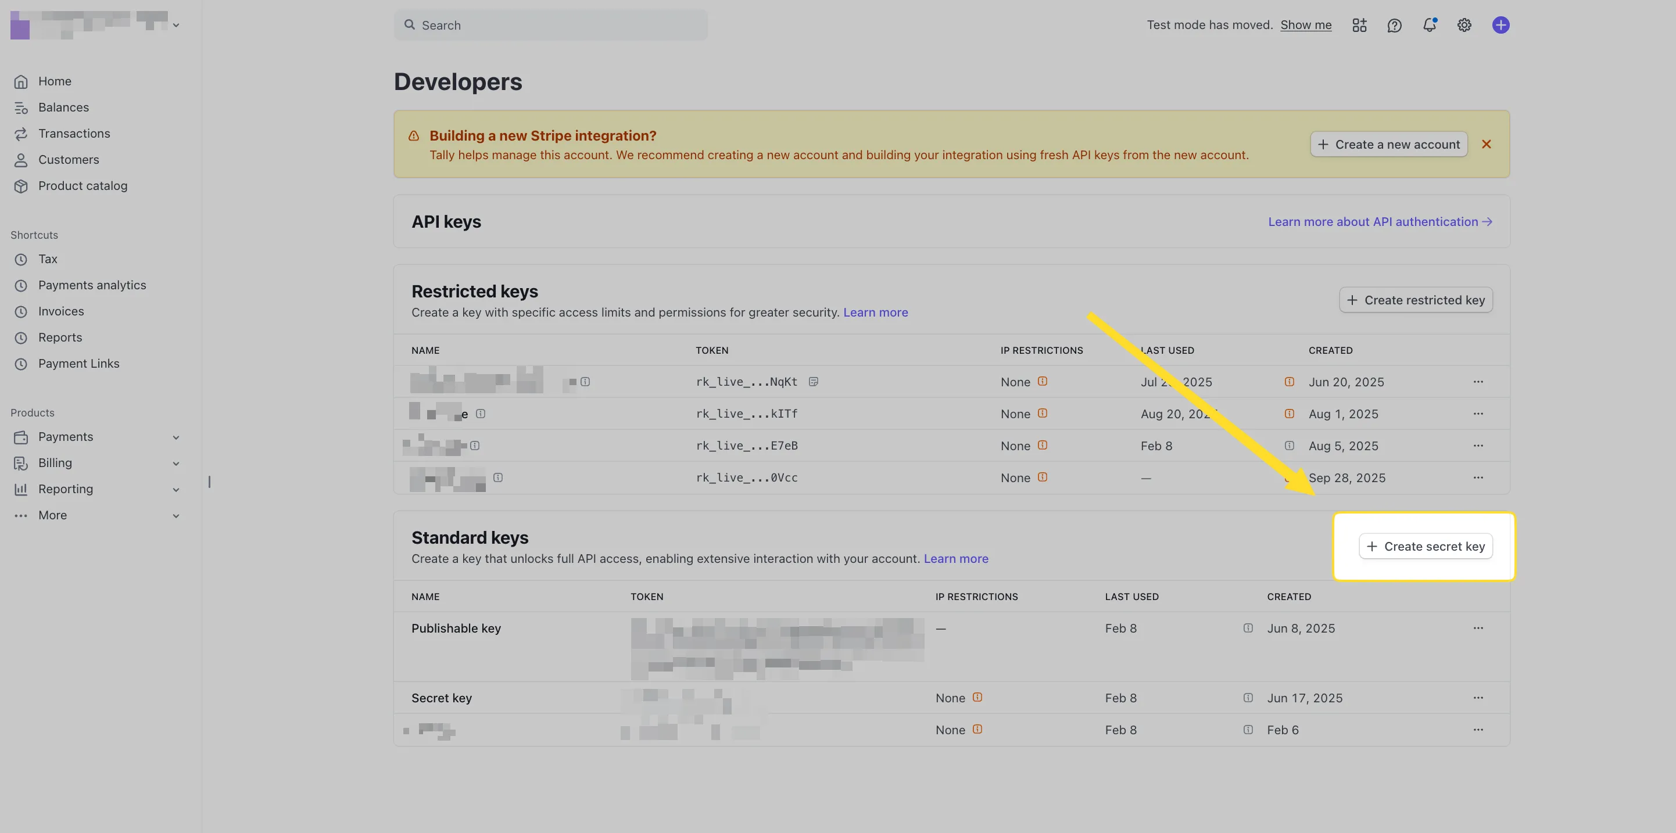
Task: Open the settings gear
Action: pyautogui.click(x=1464, y=25)
